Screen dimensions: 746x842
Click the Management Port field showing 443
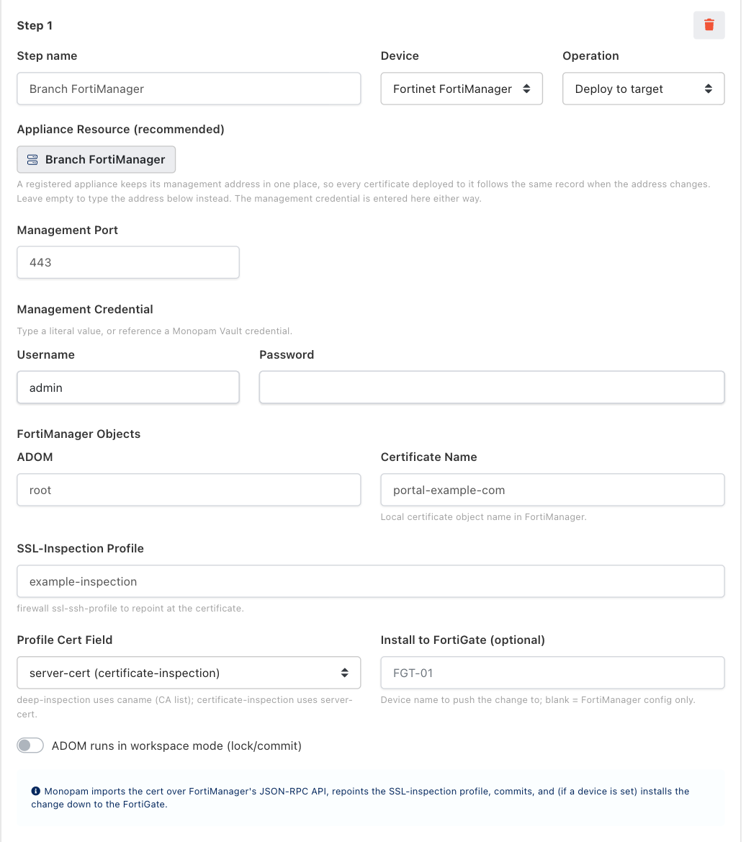127,262
